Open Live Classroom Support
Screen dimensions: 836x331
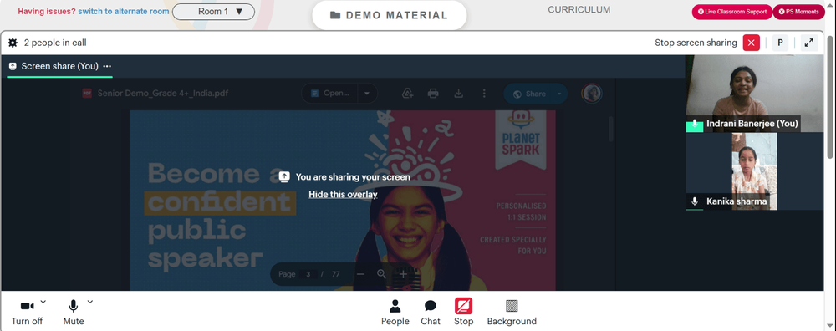(x=732, y=12)
